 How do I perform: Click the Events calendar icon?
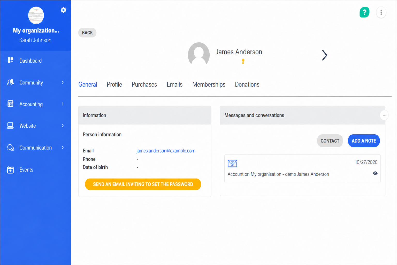click(10, 170)
